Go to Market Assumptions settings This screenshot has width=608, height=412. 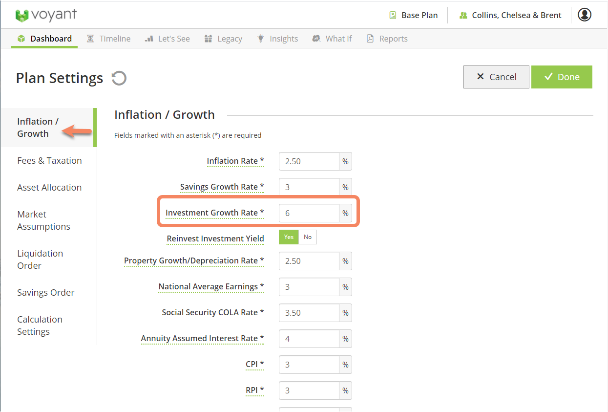pyautogui.click(x=43, y=220)
